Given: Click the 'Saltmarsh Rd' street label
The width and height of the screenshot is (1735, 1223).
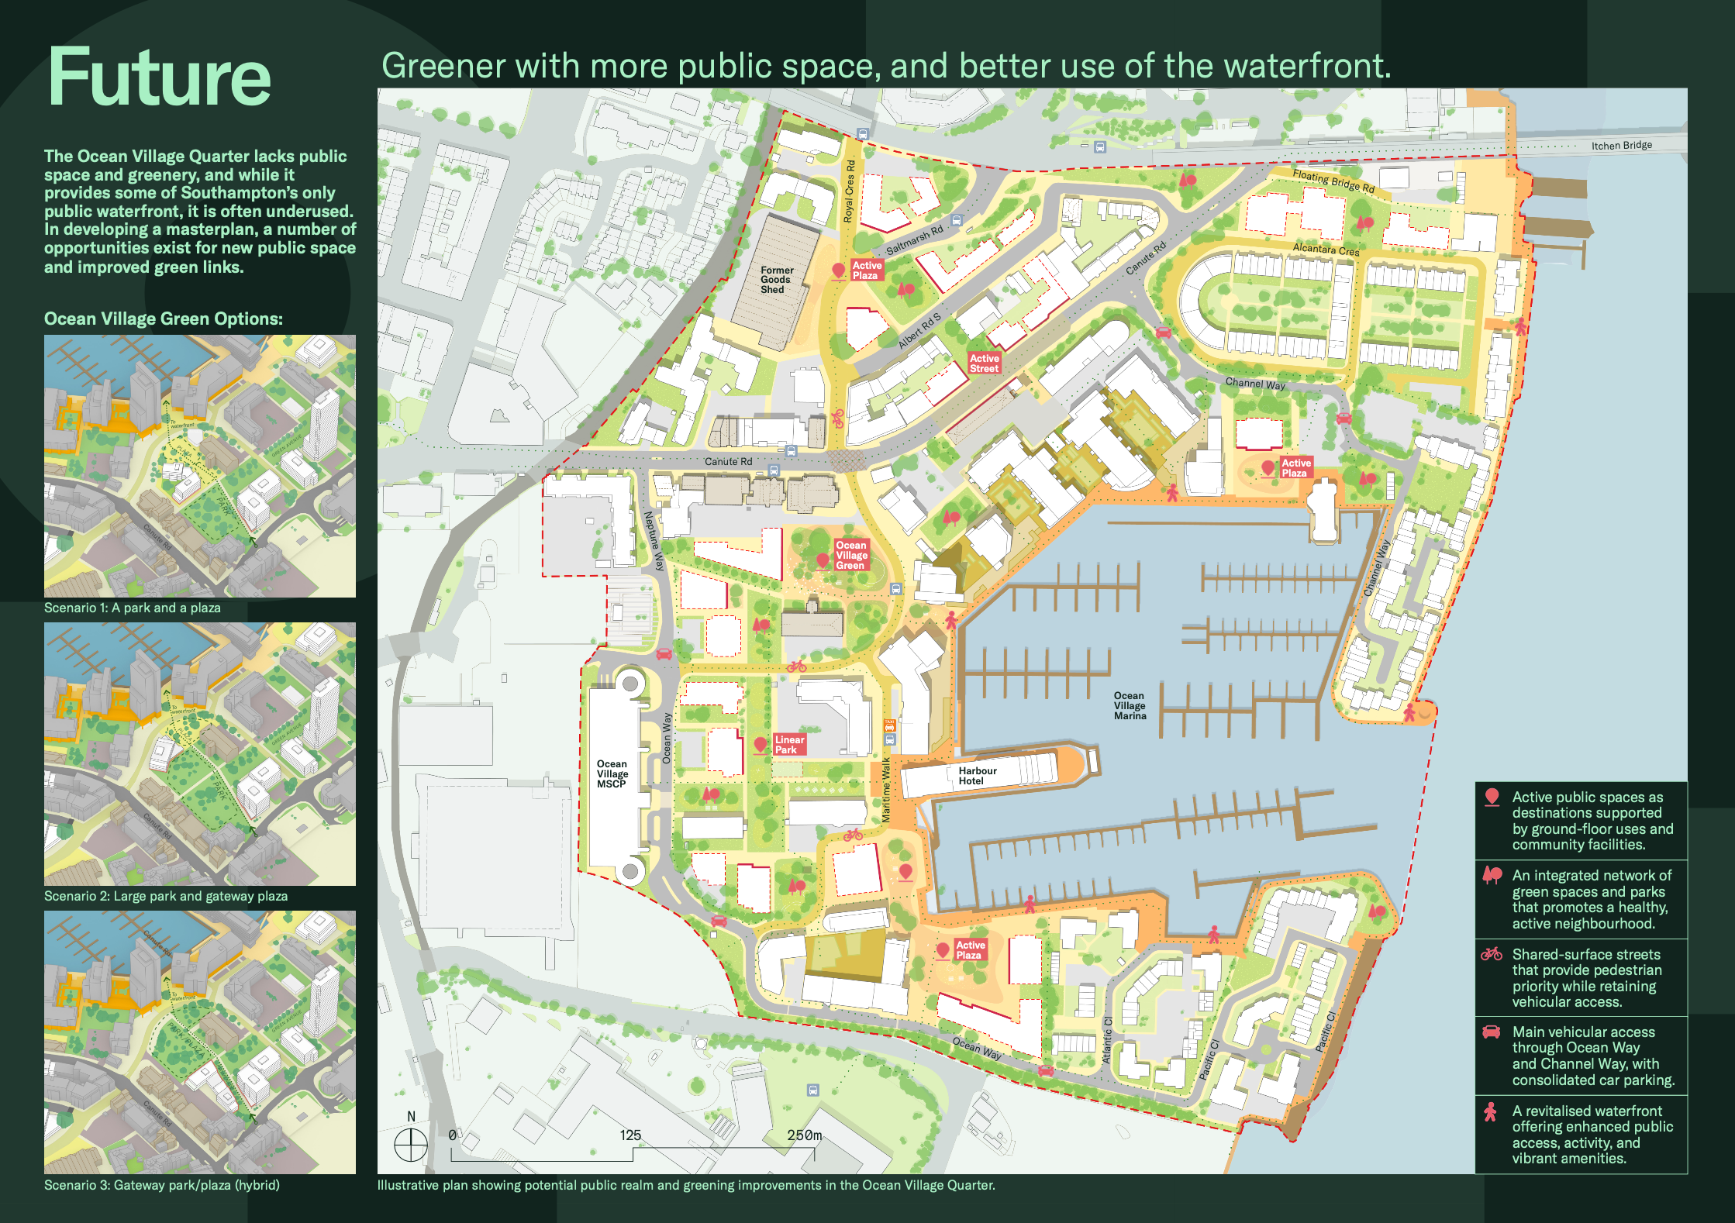Looking at the screenshot, I should click(x=915, y=240).
